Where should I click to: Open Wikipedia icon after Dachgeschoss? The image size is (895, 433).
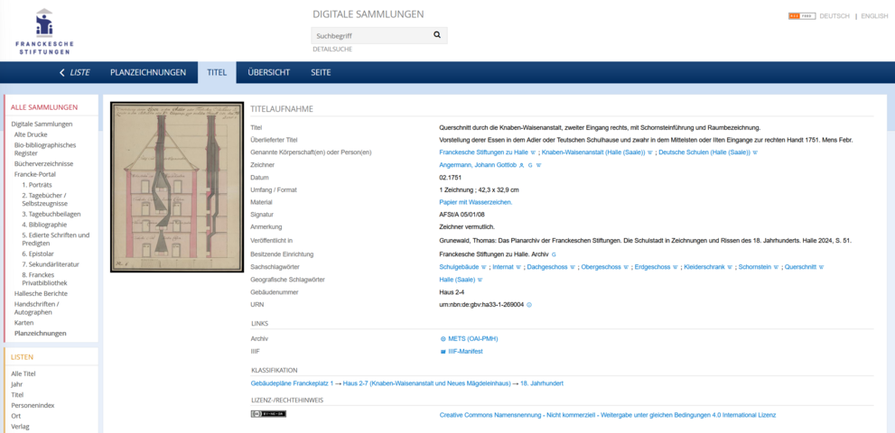[573, 267]
